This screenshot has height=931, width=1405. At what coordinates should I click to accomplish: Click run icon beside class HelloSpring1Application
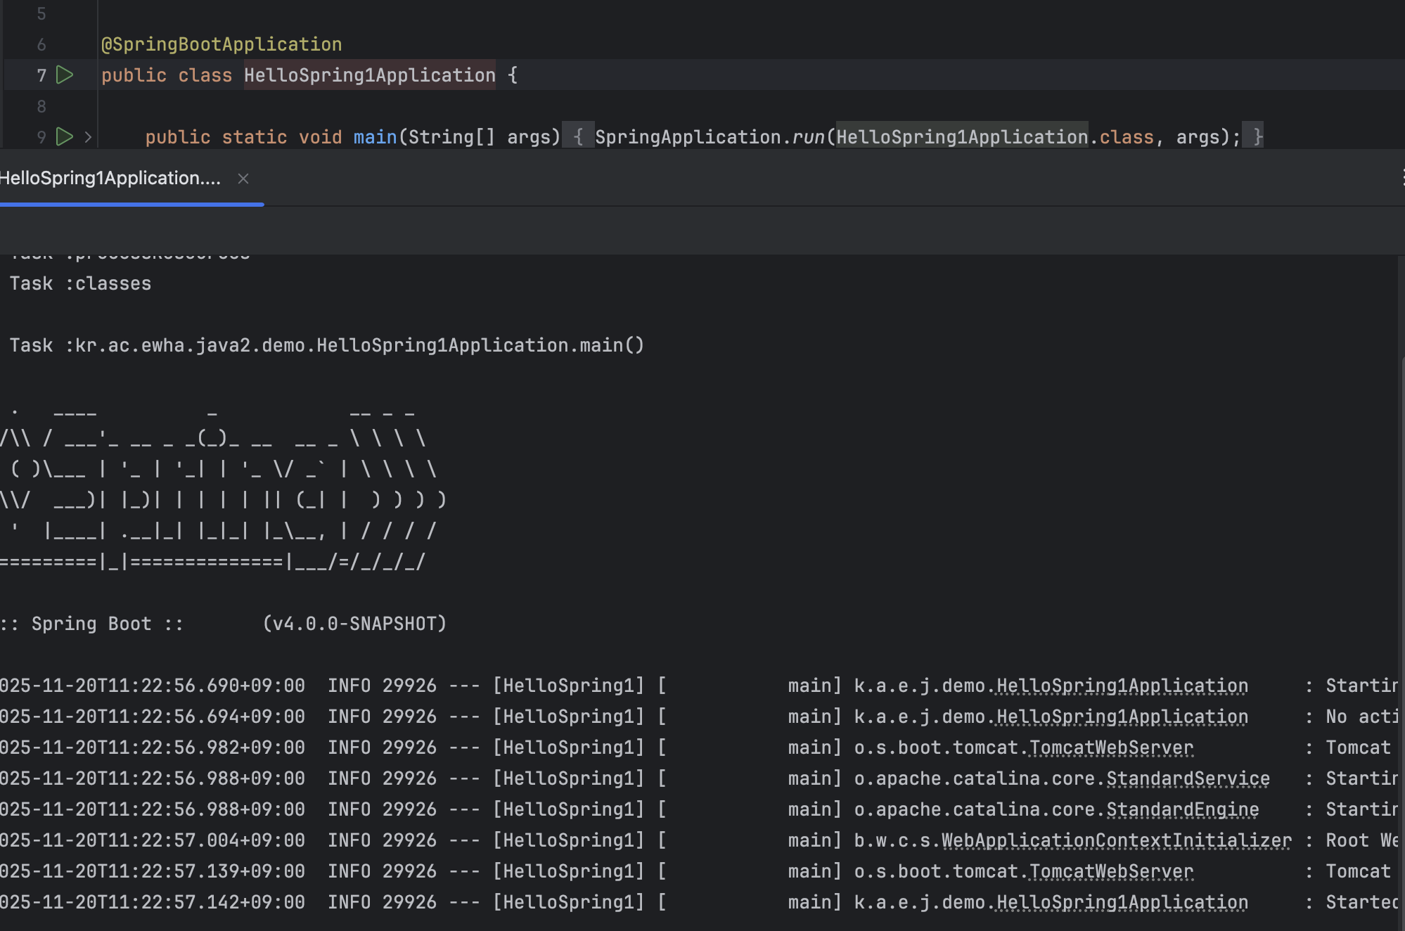[65, 75]
